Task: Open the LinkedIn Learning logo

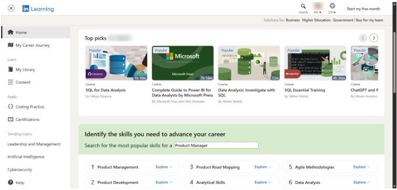Action: coord(38,9)
